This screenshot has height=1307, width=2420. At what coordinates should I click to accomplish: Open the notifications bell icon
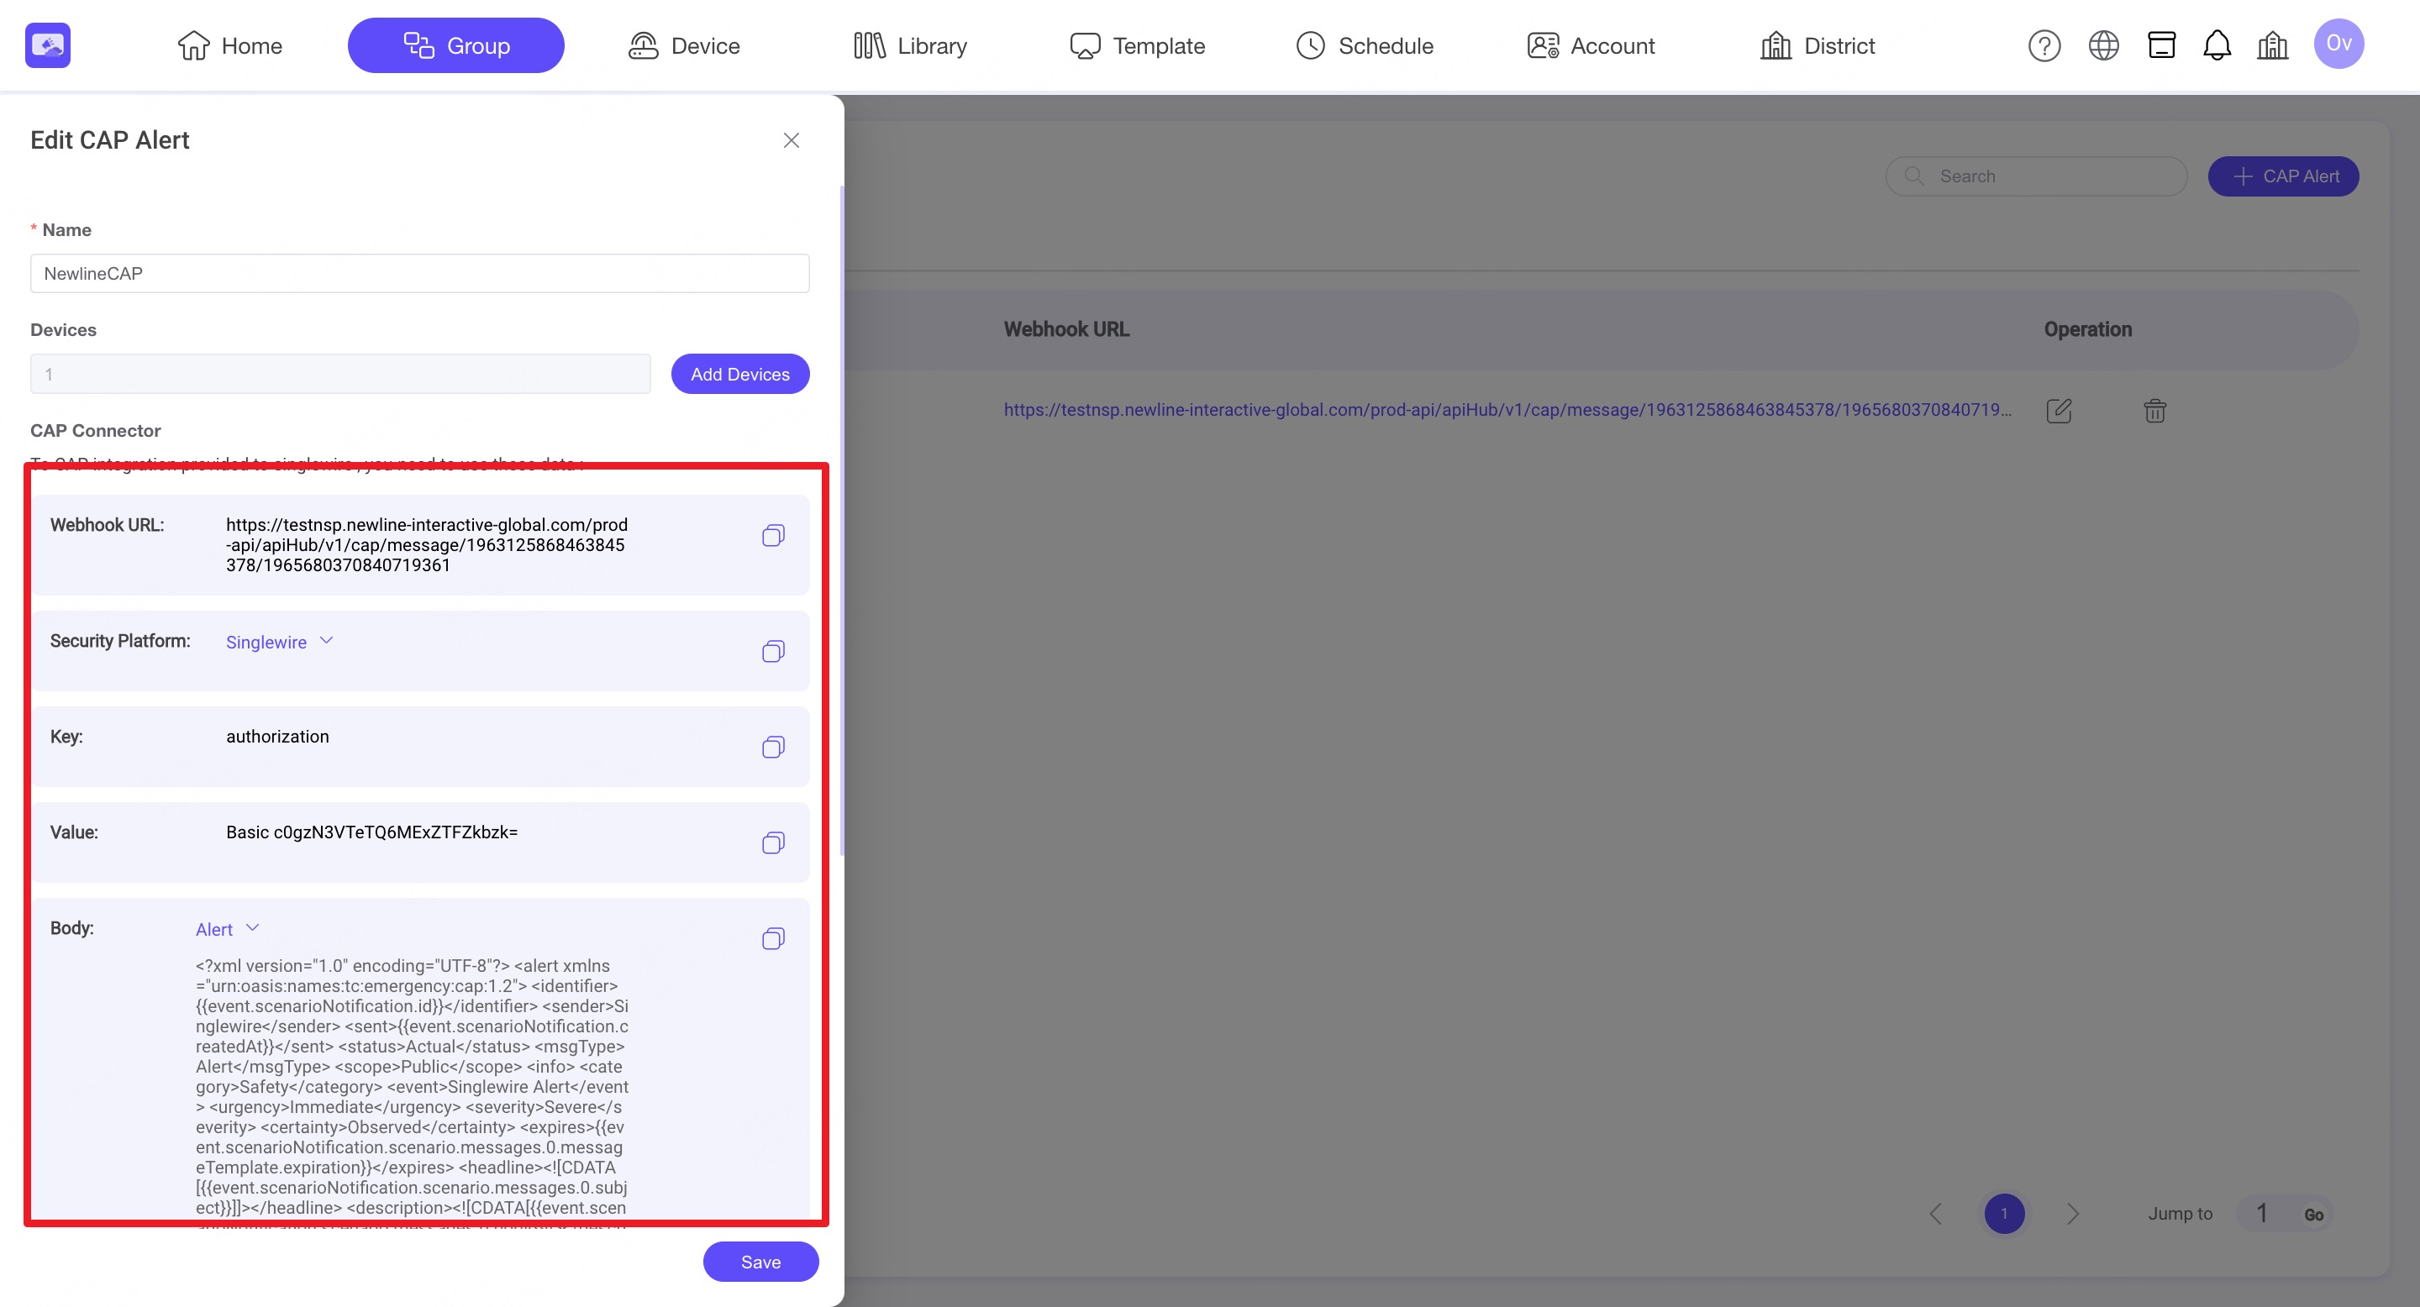2216,45
